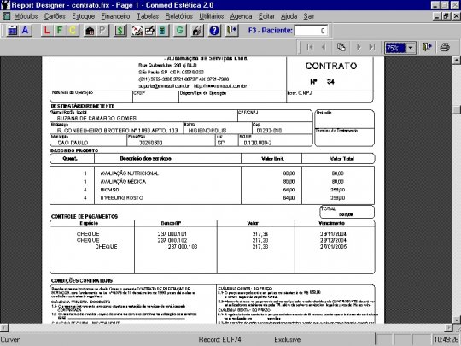The width and height of the screenshot is (461, 346).
Task: Close the preview with the door icon
Action: [427, 47]
